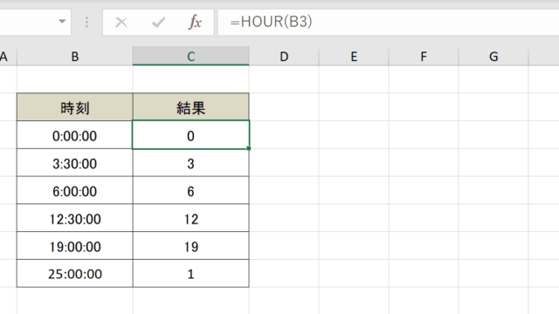The height and width of the screenshot is (314, 559).
Task: Open Insert Function fx dialog
Action: click(x=195, y=22)
